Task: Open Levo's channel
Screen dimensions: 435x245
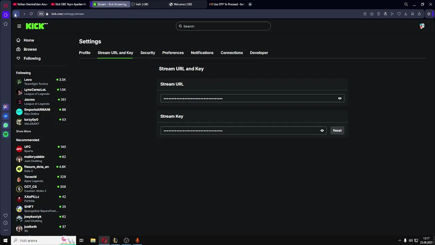Action: [41, 82]
